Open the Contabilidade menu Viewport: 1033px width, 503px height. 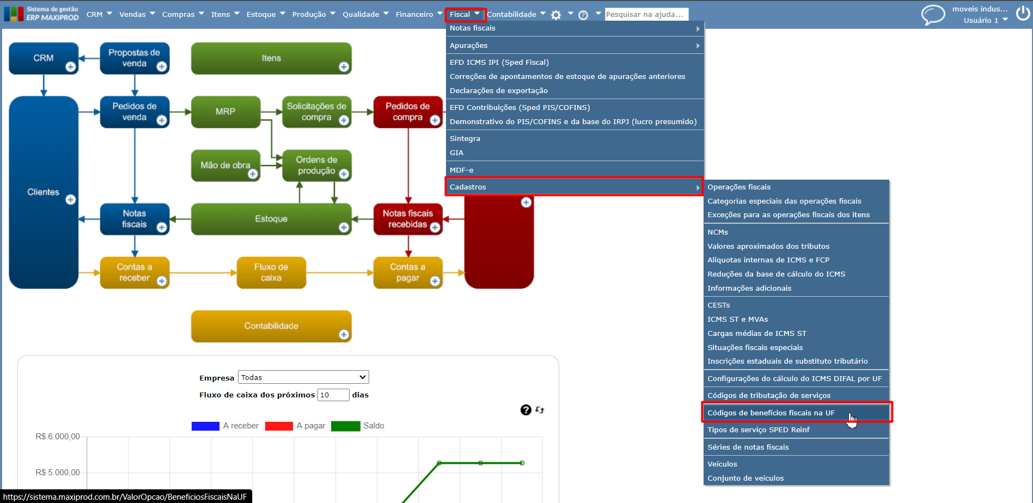(x=516, y=15)
